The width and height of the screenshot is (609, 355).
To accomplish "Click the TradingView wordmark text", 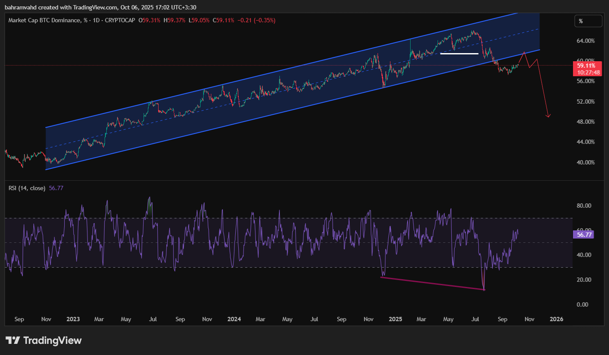I will [52, 340].
